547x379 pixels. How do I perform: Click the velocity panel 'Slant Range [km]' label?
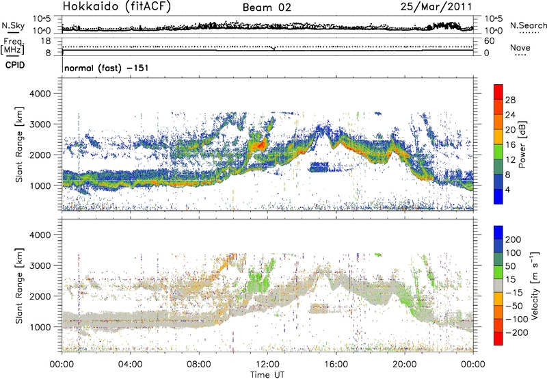pyautogui.click(x=20, y=285)
